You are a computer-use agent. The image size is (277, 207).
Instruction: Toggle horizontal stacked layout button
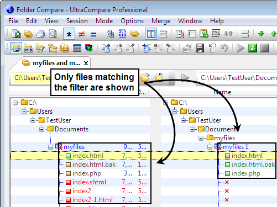click(163, 34)
